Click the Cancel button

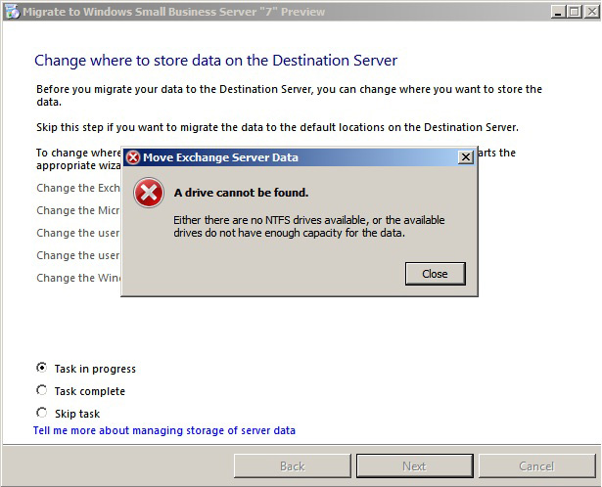pyautogui.click(x=536, y=466)
